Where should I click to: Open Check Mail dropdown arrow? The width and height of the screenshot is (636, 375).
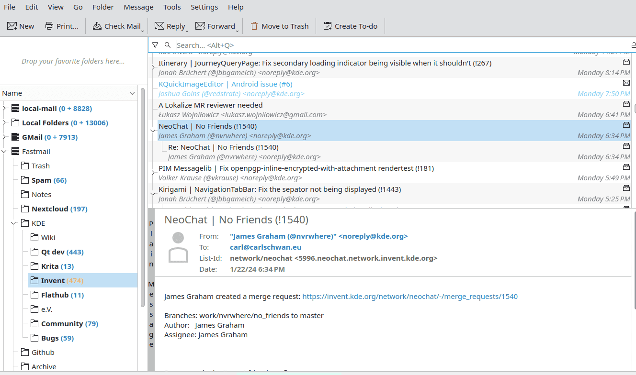tap(143, 31)
